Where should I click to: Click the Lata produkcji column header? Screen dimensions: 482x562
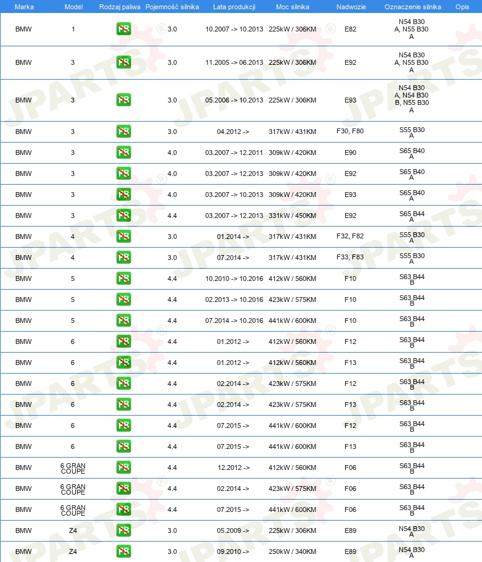[234, 7]
